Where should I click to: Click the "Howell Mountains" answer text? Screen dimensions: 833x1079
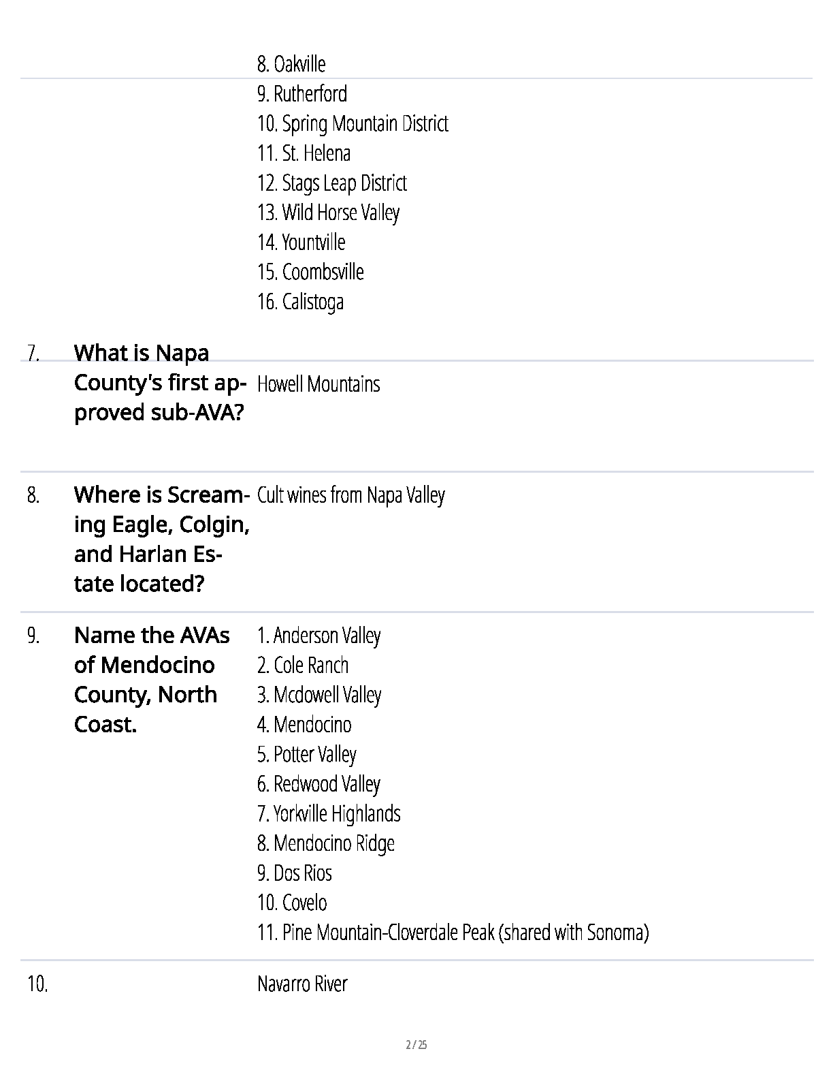click(318, 384)
